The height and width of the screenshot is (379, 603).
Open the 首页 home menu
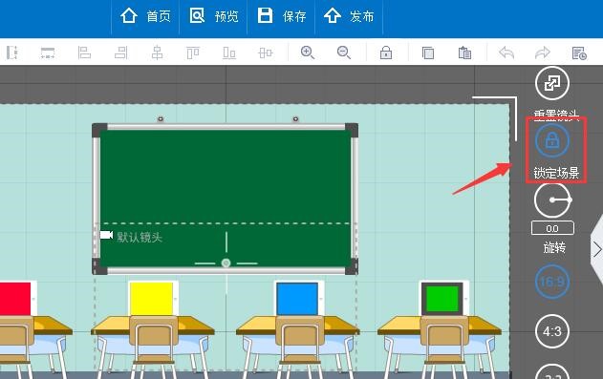pyautogui.click(x=145, y=16)
